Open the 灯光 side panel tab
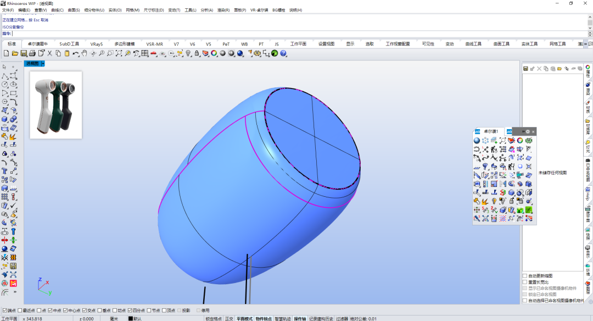The image size is (593, 321). pyautogui.click(x=588, y=147)
